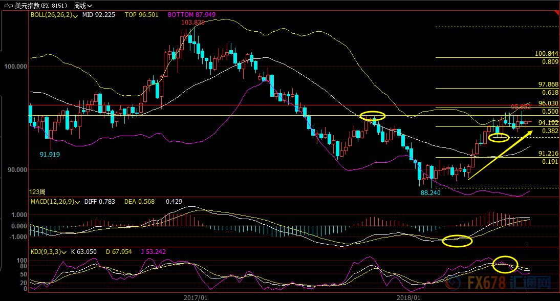
Task: Click the 123周 period count label
Action: pyautogui.click(x=38, y=192)
